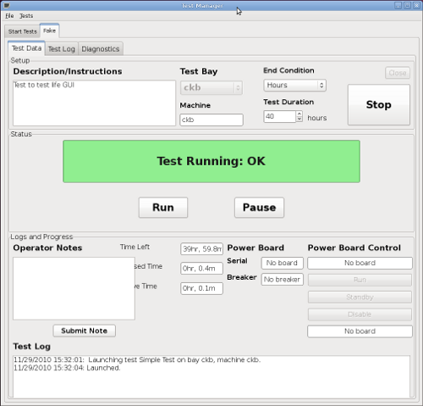Viewport: 423px width, 406px height.
Task: Click the Time Left readout field
Action: [x=201, y=249]
